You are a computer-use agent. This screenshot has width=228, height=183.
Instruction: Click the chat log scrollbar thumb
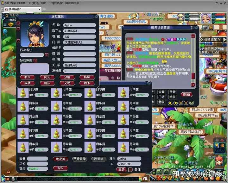coord(193,76)
